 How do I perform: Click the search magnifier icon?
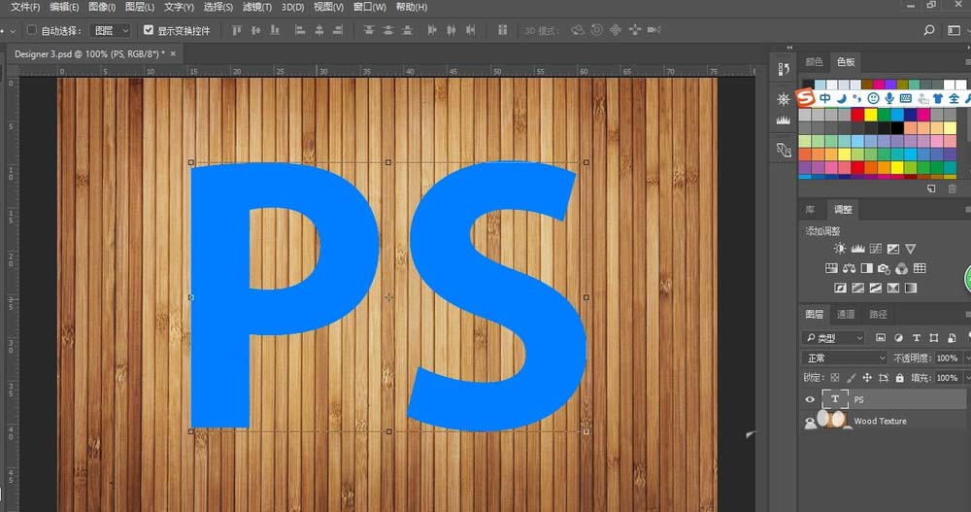pyautogui.click(x=929, y=30)
